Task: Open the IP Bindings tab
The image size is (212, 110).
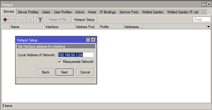Action: click(108, 12)
